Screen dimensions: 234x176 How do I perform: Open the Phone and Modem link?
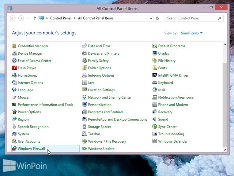[173, 104]
